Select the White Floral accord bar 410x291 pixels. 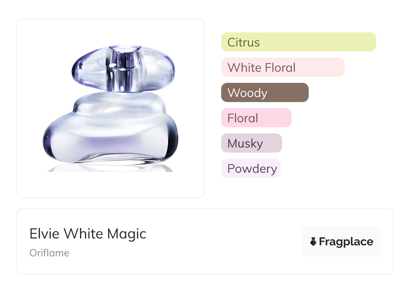(x=283, y=67)
